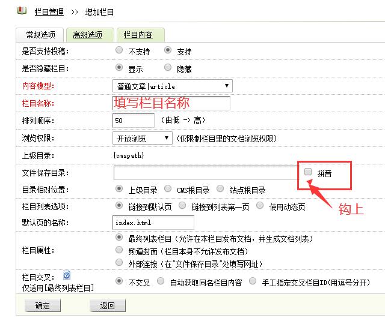Click the 仅适用[最终列表栏目] text

click(58, 288)
